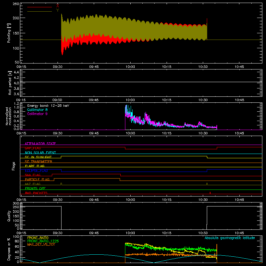Click the 10:45 time label under Flags plot
This screenshot has width=266, height=266.
coord(239,200)
